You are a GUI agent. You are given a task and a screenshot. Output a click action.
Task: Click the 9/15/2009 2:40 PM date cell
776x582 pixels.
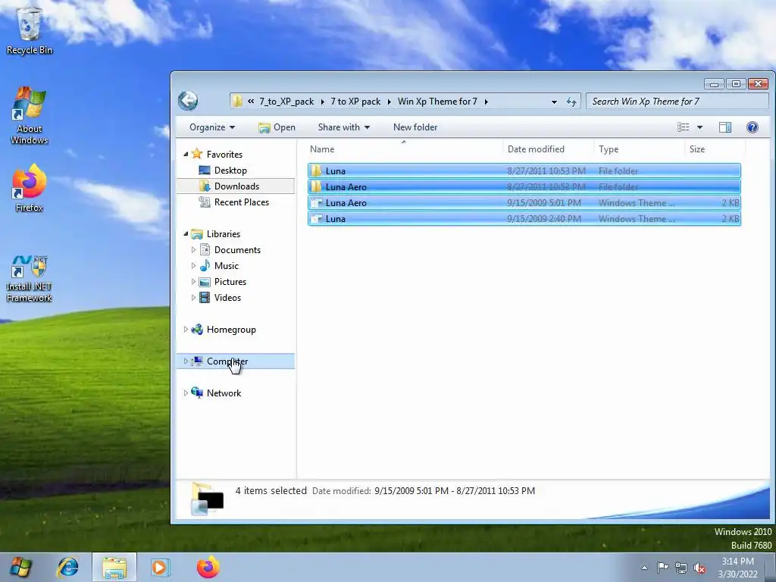[543, 218]
